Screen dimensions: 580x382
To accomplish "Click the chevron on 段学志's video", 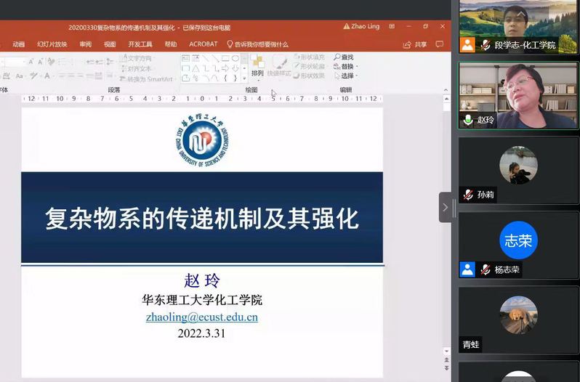I will click(521, 14).
